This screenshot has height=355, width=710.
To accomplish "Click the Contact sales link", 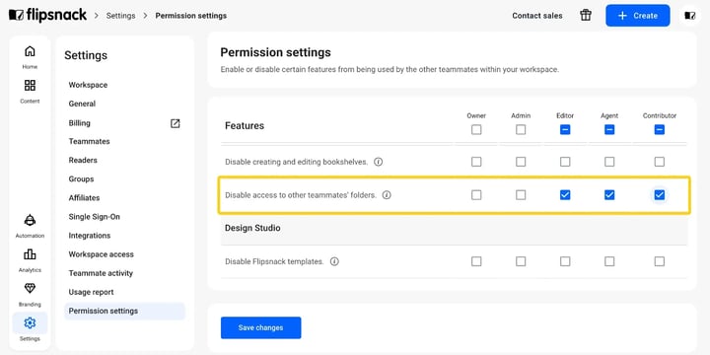I will click(x=537, y=16).
